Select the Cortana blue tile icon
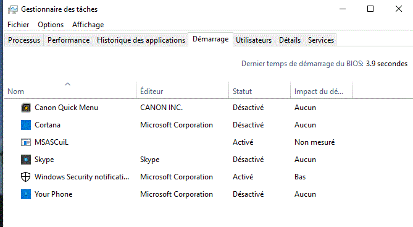The width and height of the screenshot is (413, 227). pos(26,125)
